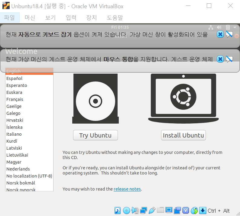
Task: Choose Latviski from the language list
Action: point(29,148)
